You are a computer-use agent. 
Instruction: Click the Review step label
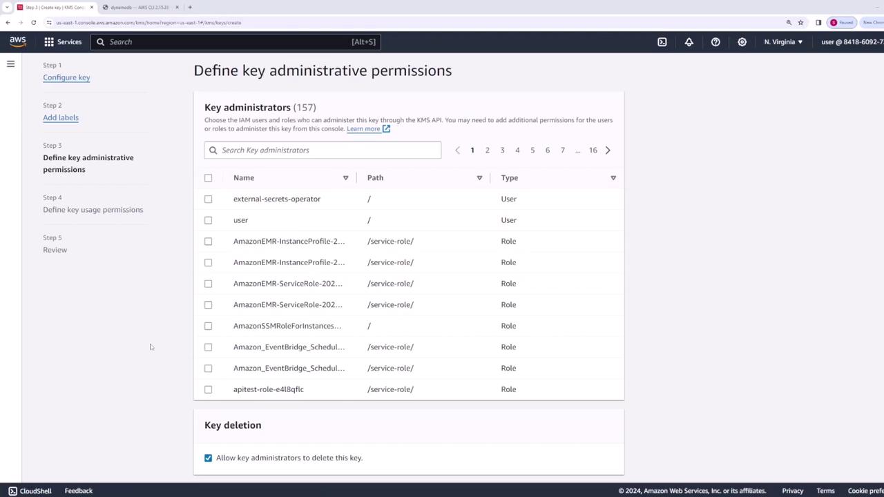pyautogui.click(x=55, y=250)
